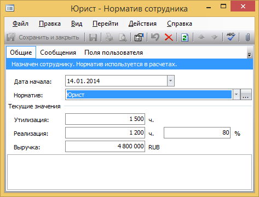Open Print Preview via the magnifier icon
The image size is (259, 197).
click(123, 37)
